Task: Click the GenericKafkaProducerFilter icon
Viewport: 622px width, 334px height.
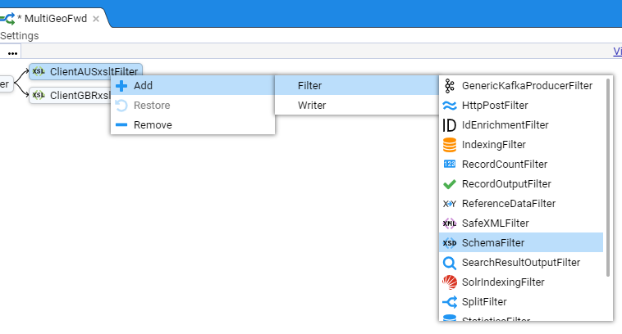Action: [449, 86]
